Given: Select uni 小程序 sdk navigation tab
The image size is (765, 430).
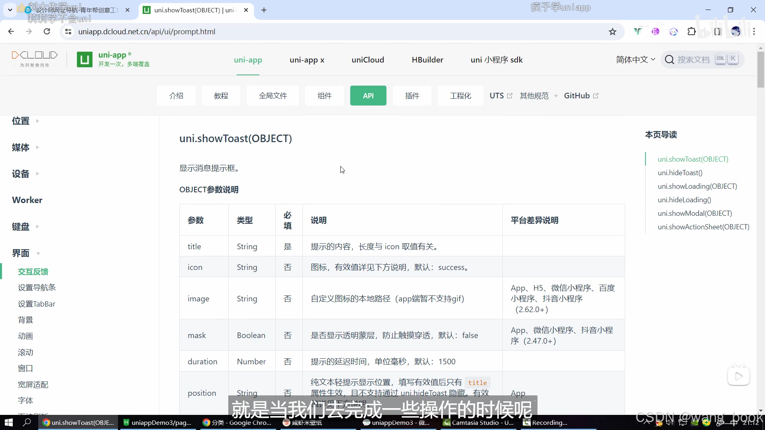Looking at the screenshot, I should click(x=496, y=60).
